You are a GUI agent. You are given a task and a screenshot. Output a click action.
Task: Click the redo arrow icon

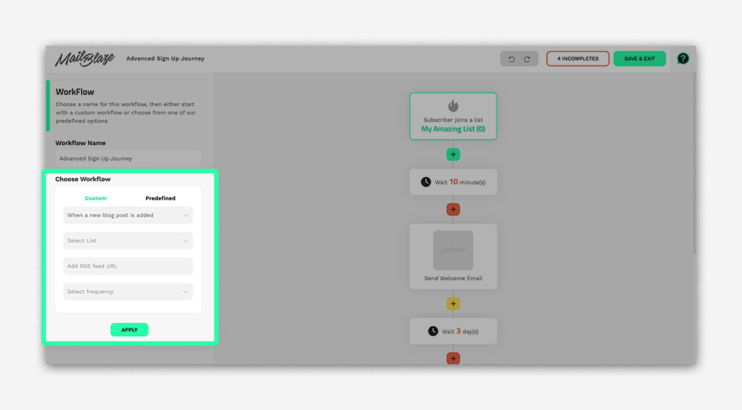point(526,59)
